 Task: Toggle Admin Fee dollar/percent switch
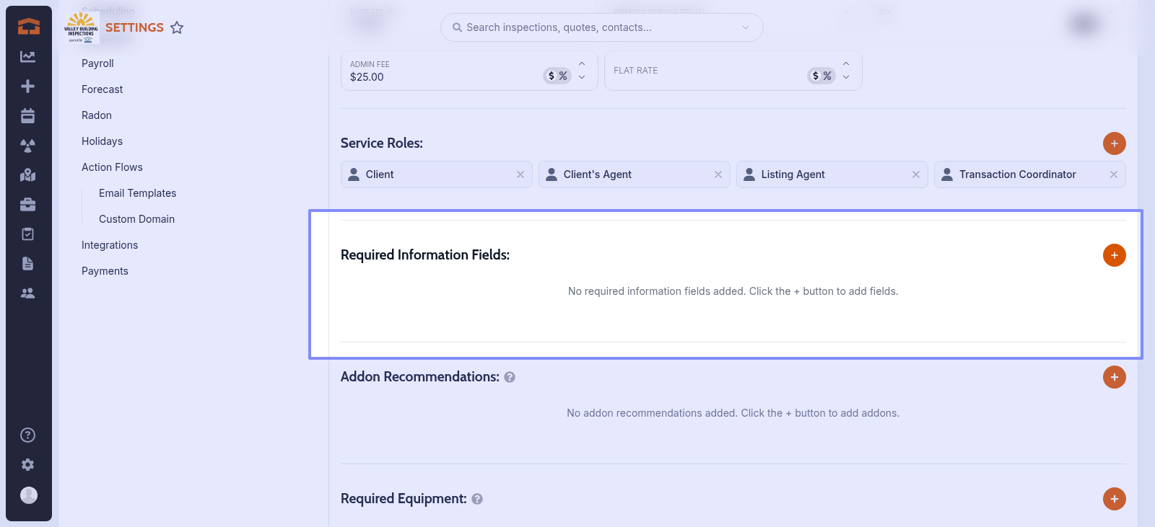point(557,76)
